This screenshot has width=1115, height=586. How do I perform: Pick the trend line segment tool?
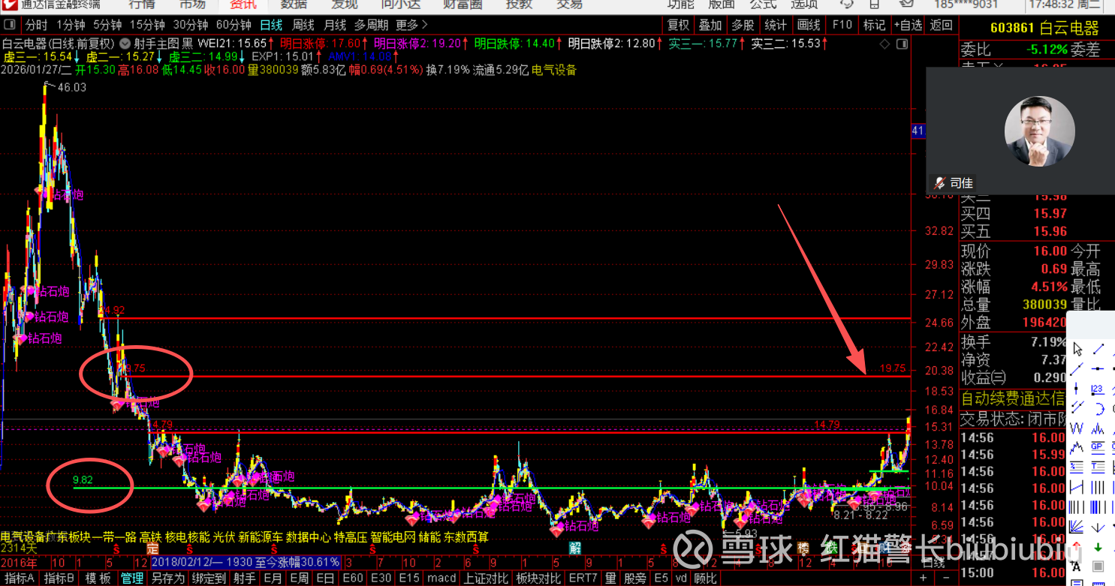(x=1098, y=349)
